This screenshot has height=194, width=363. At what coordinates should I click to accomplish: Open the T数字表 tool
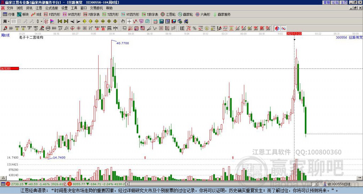(x=150, y=14)
